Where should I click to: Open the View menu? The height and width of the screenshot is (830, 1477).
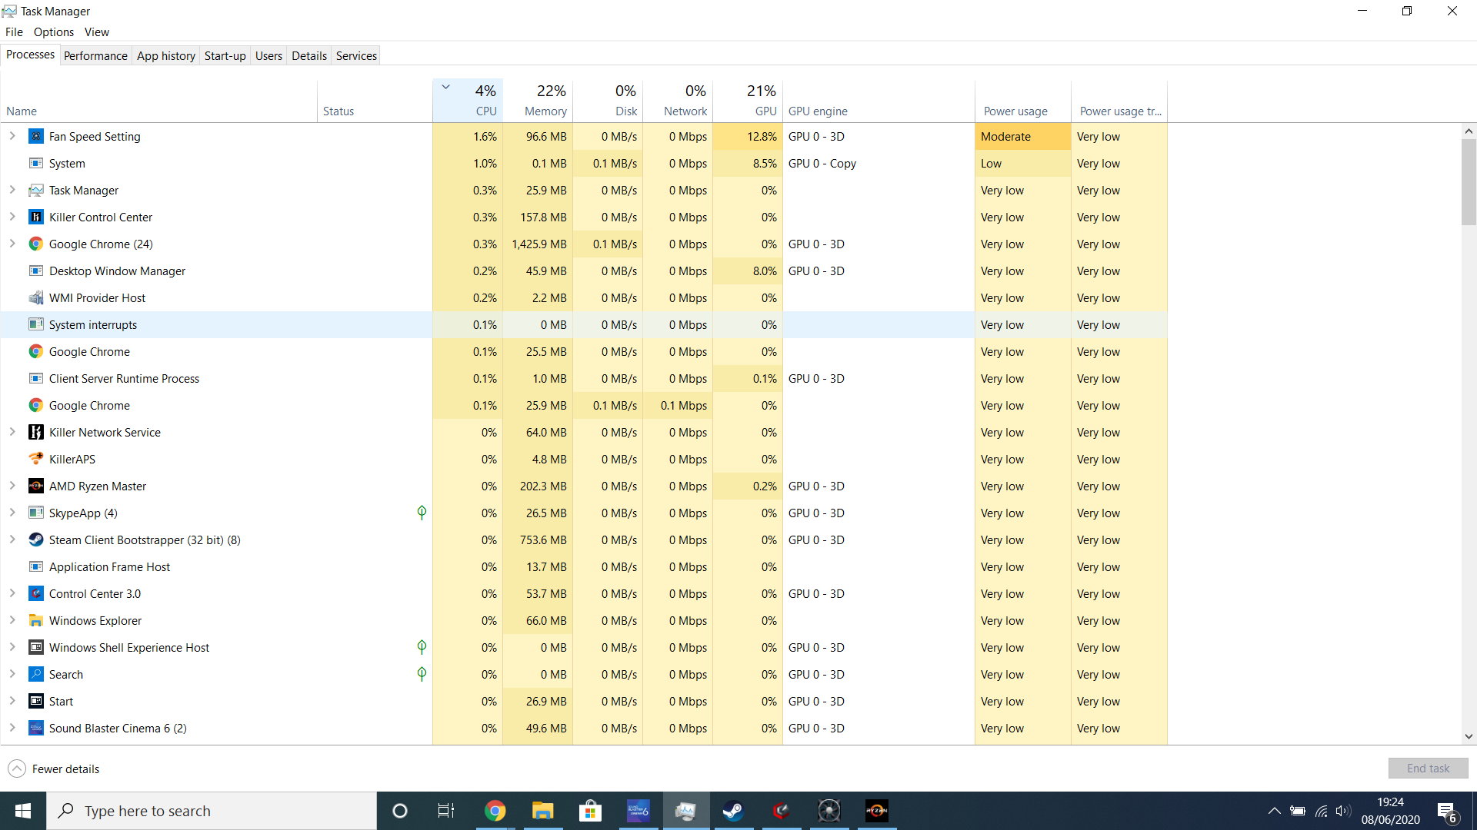click(97, 32)
